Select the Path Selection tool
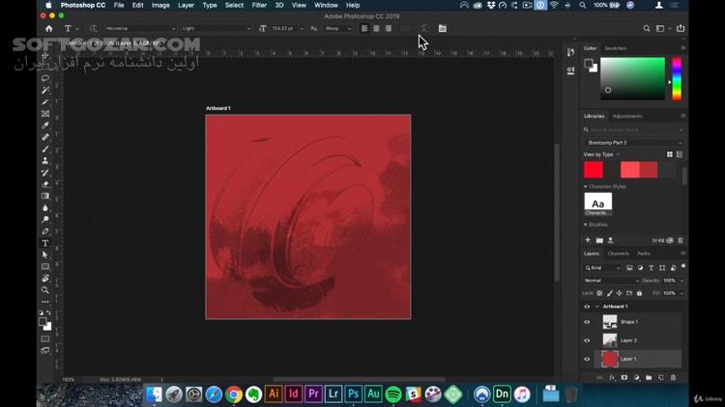The image size is (725, 407). (x=45, y=255)
